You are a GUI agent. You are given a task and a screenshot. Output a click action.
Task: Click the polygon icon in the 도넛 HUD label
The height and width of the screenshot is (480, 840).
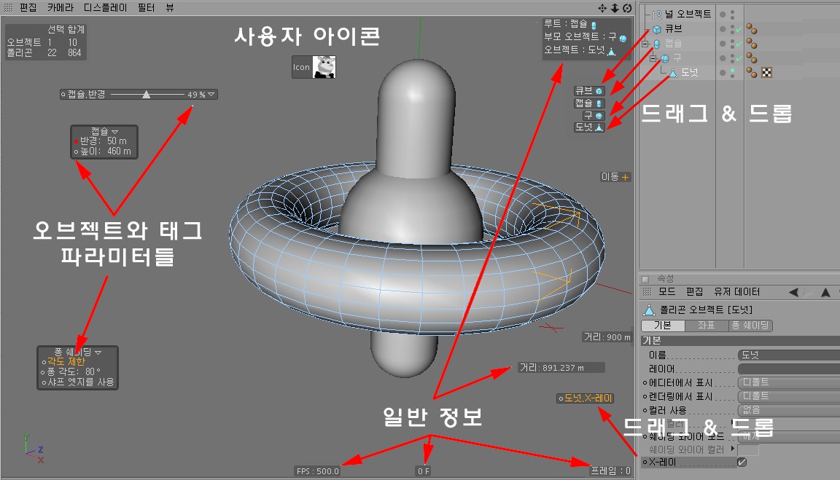(x=599, y=127)
